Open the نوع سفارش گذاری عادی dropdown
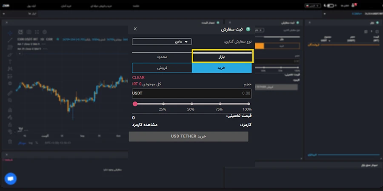383x191 pixels. pos(162,42)
